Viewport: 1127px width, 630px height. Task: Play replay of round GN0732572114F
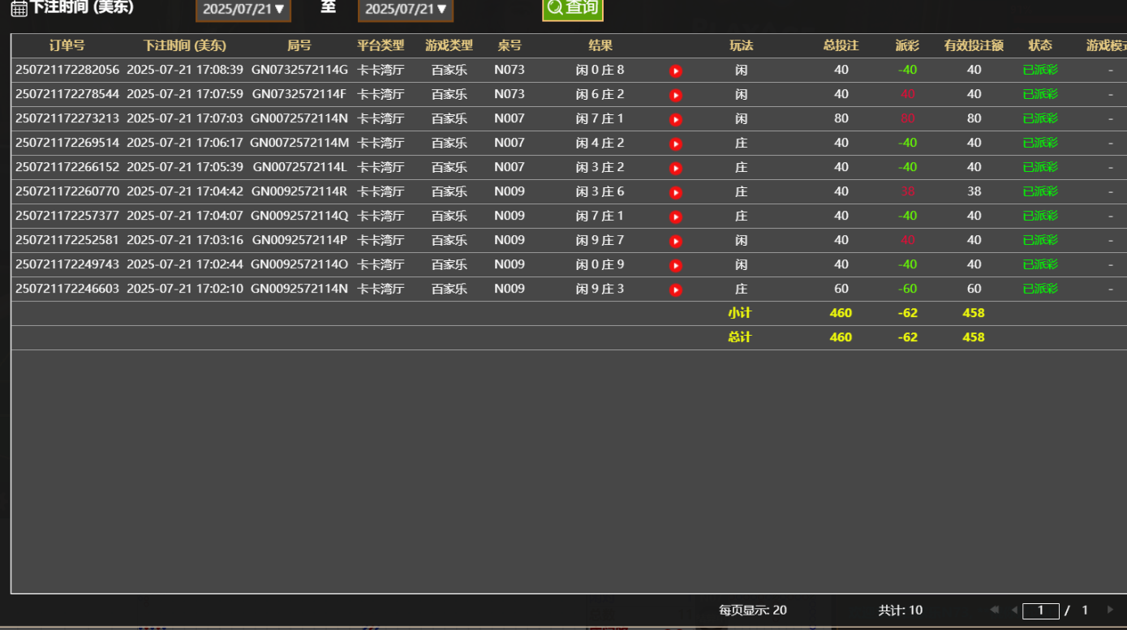(675, 94)
